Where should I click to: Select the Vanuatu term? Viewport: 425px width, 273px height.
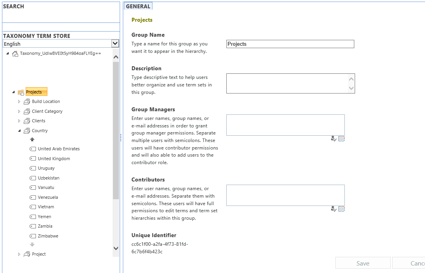pos(46,187)
